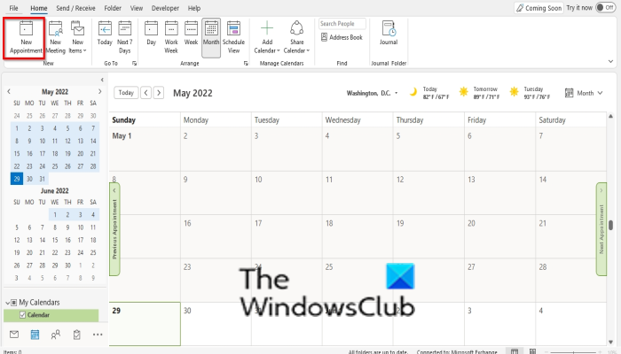The image size is (621, 354).
Task: Select June 15 in mini calendar
Action: click(x=55, y=240)
